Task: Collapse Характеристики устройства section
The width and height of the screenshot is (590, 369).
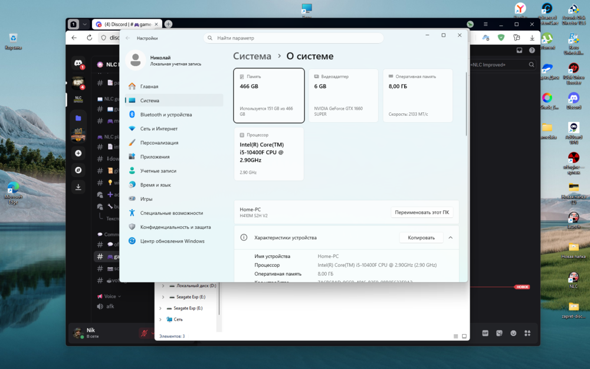Action: point(450,237)
